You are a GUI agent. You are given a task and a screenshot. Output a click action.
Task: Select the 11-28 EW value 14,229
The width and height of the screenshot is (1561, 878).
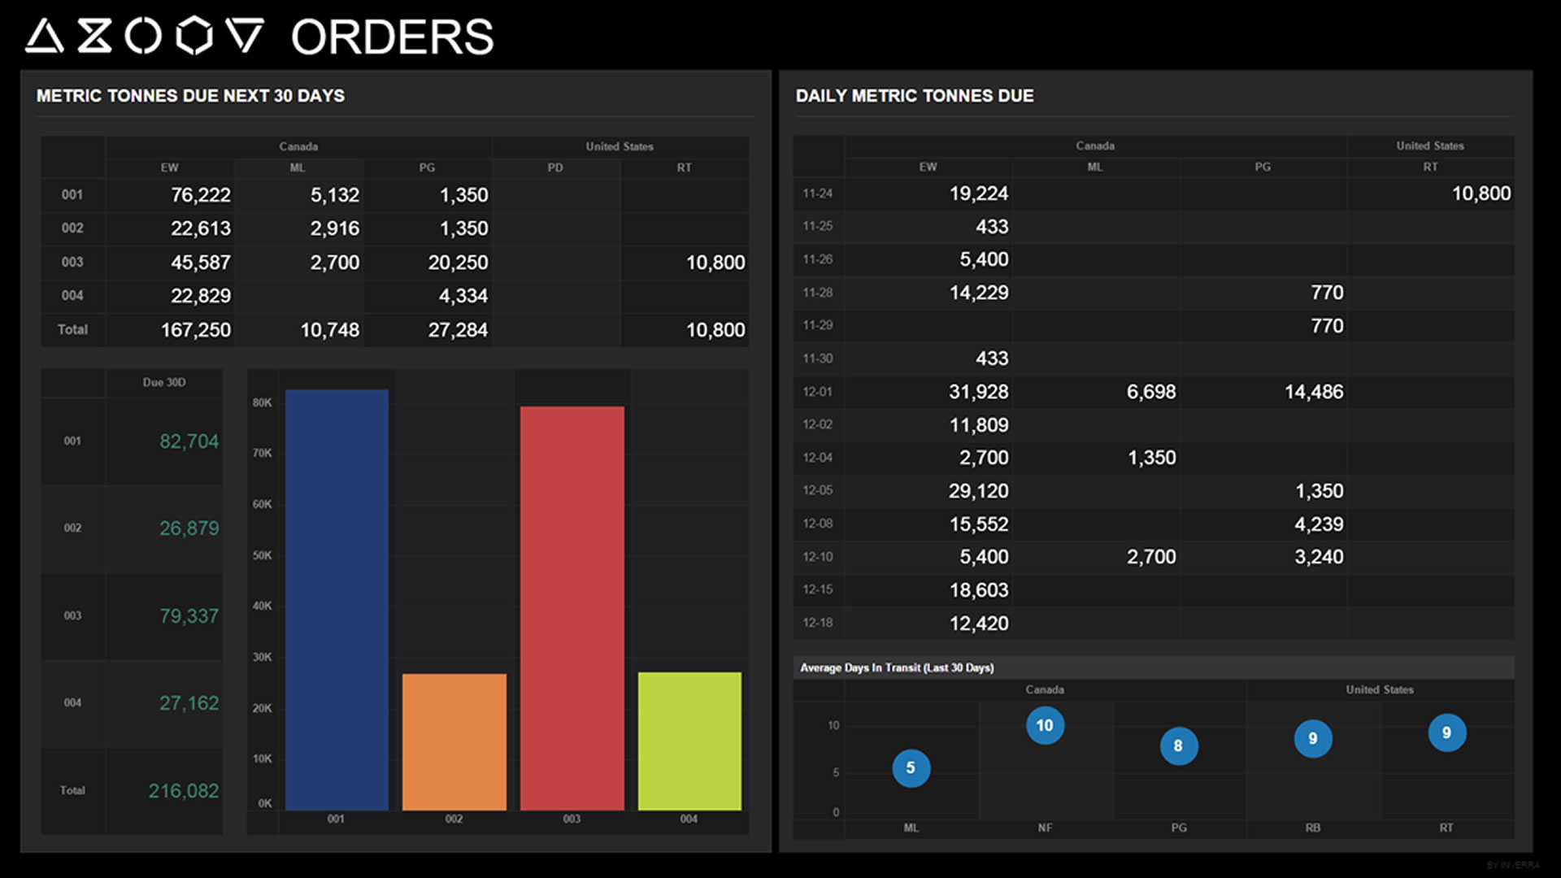pyautogui.click(x=979, y=293)
